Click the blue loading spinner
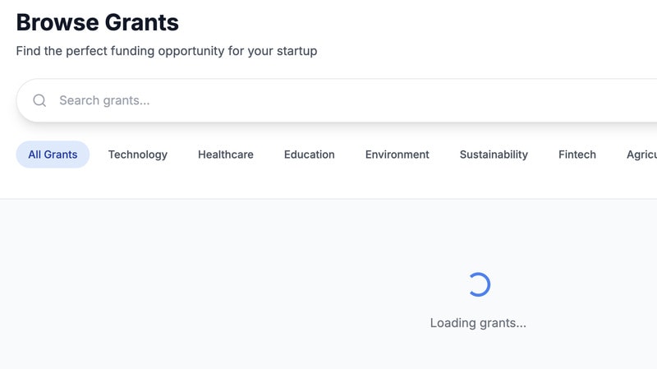This screenshot has height=369, width=657. pyautogui.click(x=478, y=284)
